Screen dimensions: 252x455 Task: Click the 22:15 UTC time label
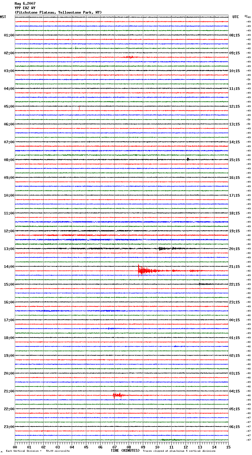235,284
